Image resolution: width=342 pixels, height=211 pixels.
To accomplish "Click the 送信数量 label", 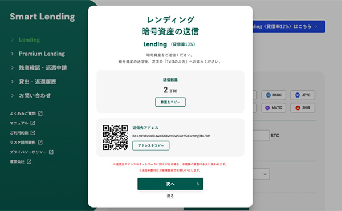I will (x=170, y=80).
